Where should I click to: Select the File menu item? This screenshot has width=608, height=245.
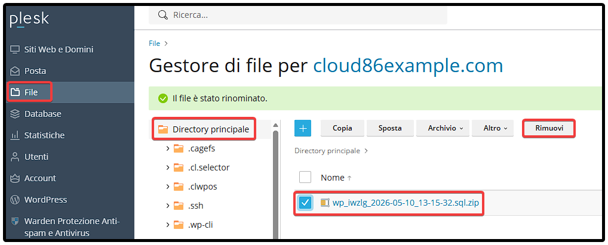pyautogui.click(x=30, y=92)
